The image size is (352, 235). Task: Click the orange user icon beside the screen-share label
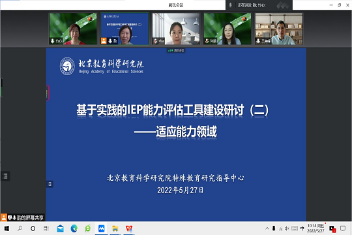coord(4,217)
